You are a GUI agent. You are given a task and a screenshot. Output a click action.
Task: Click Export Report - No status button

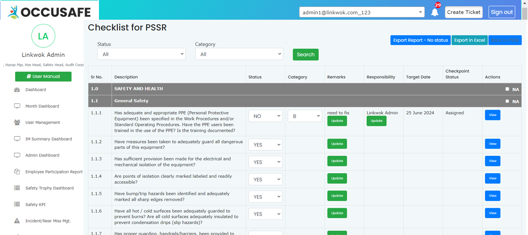pyautogui.click(x=421, y=40)
